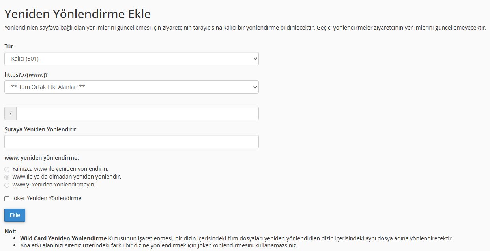The image size is (490, 251).
Task: Choose the www ile ya da olmadan radio button
Action: coord(7,177)
